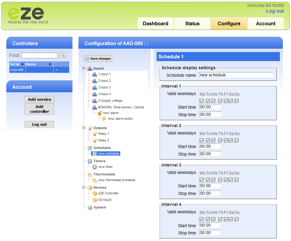Collapse the Outputs tree node
Screen dimensions: 291x241
coord(84,128)
